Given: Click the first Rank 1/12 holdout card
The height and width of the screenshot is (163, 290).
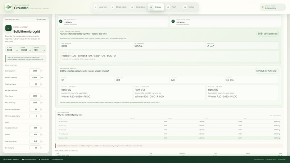Looking at the screenshot, I should tap(96, 92).
